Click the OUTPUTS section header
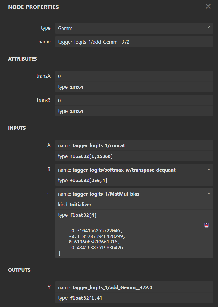This screenshot has height=307, width=218. [19, 270]
